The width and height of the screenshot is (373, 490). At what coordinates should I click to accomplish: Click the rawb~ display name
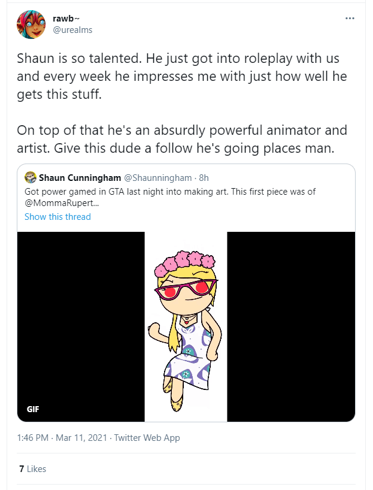point(66,19)
